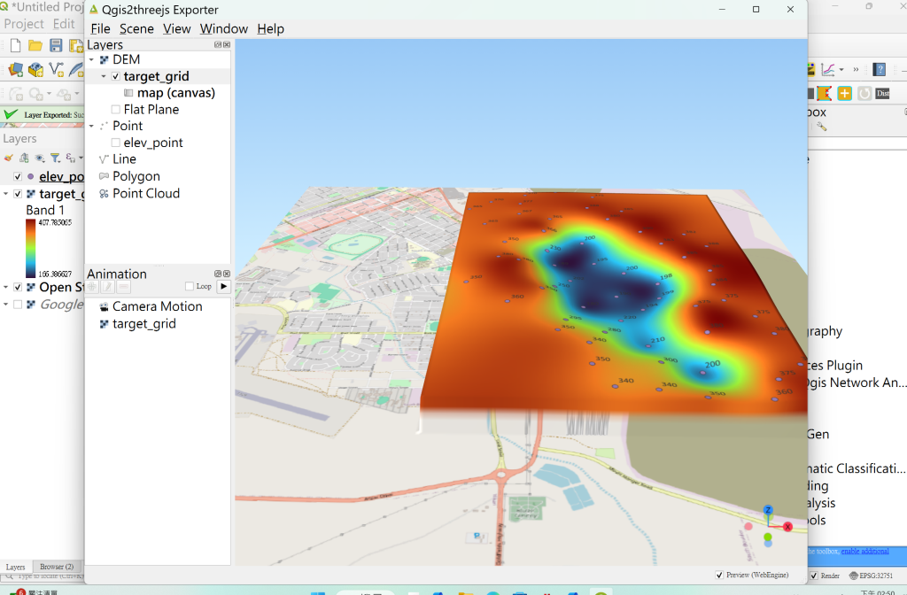Click the orange plus icon in QGIS toolbar
Viewport: 907px width, 595px height.
[x=844, y=93]
